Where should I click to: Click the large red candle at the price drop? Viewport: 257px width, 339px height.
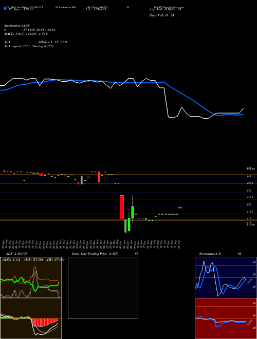click(x=122, y=207)
